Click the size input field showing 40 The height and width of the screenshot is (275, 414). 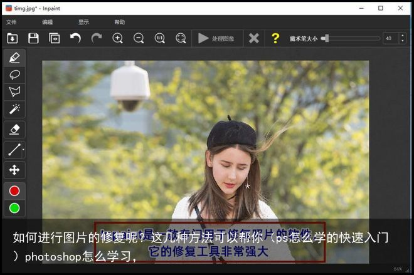point(391,38)
